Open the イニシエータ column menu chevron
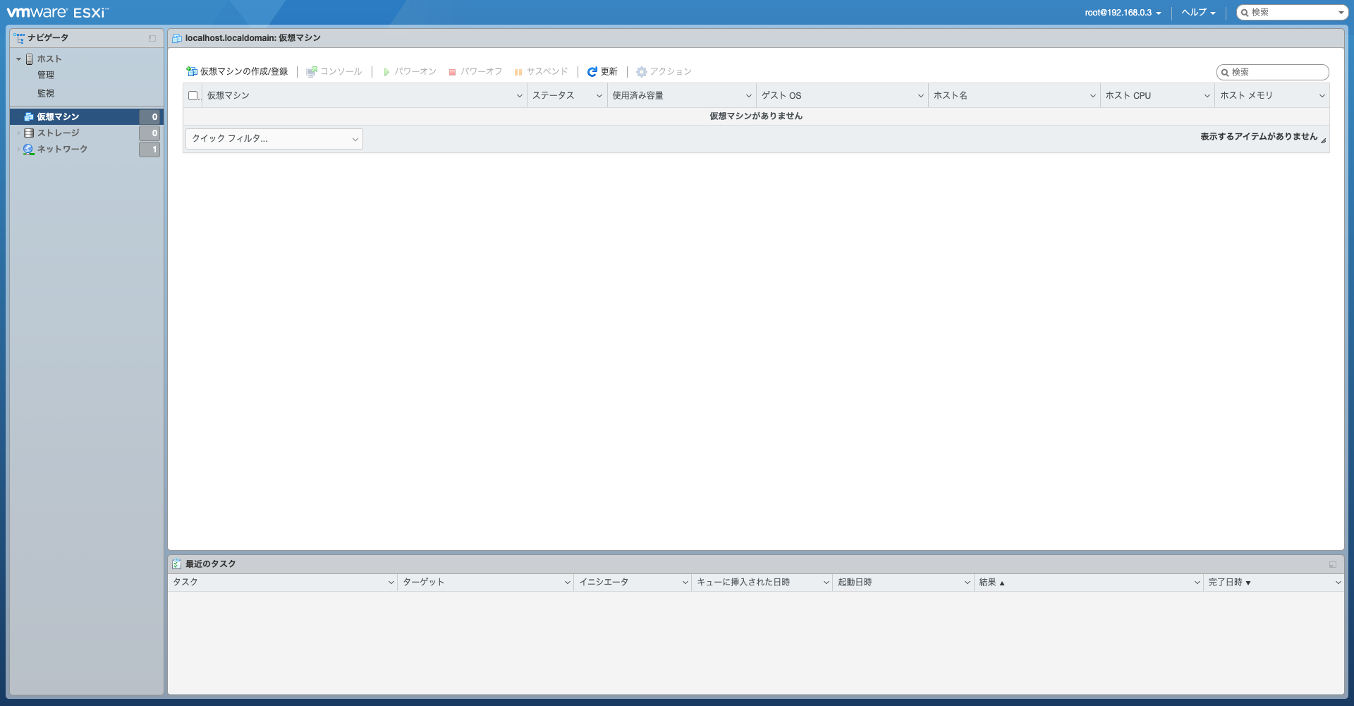1354x706 pixels. tap(685, 583)
